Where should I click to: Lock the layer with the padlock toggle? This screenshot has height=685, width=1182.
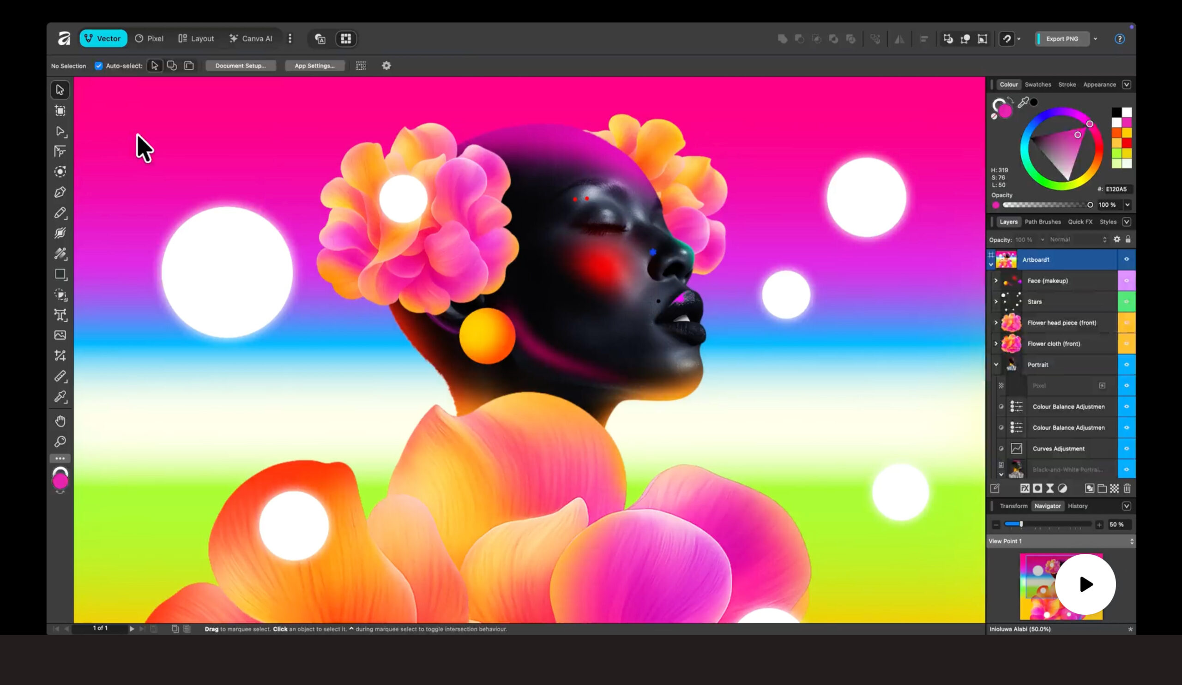(1128, 239)
